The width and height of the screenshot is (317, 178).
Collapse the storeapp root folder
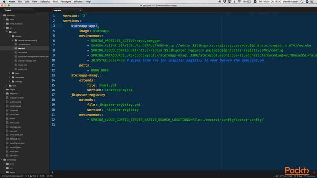click(x=2, y=15)
